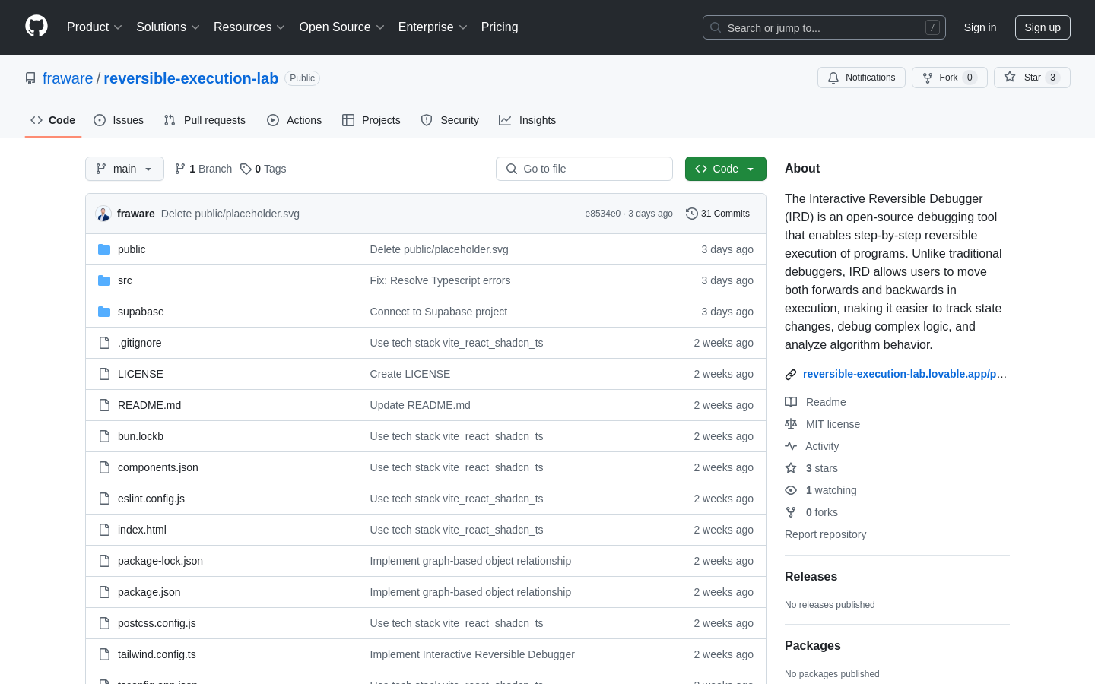The image size is (1095, 684).
Task: Click fraware's avatar in commit bar
Action: tap(103, 214)
